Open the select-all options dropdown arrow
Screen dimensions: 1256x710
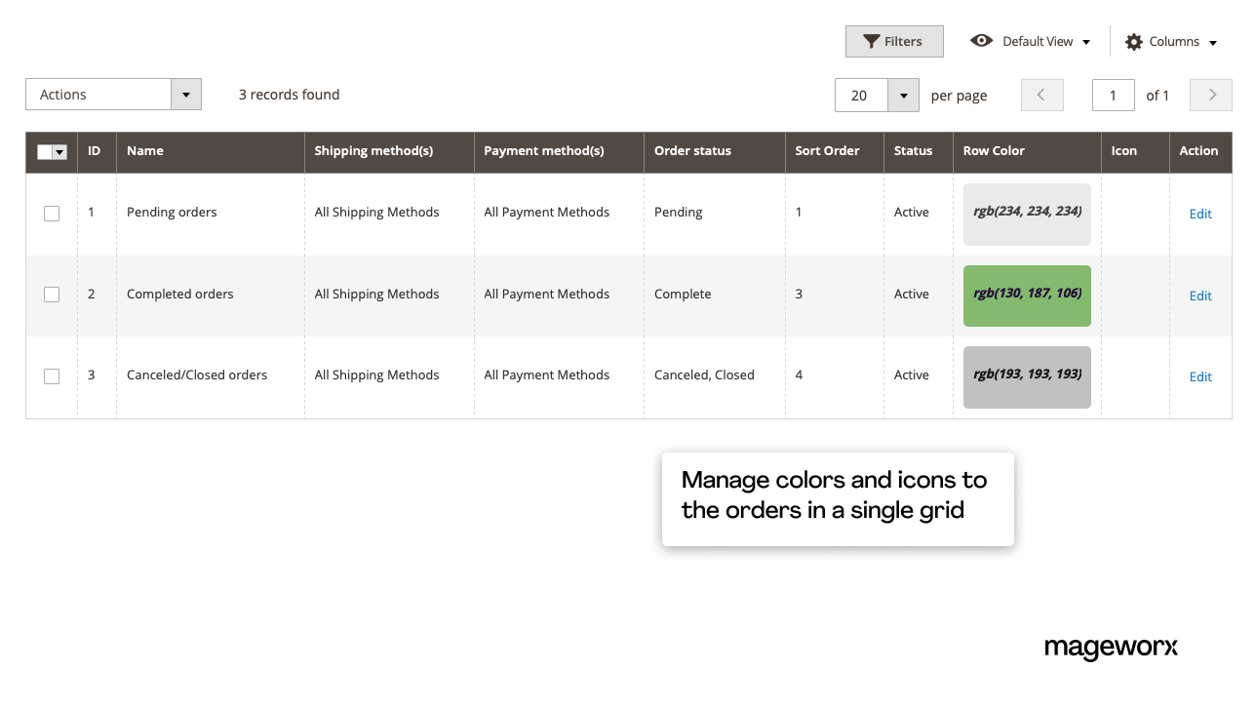coord(59,152)
